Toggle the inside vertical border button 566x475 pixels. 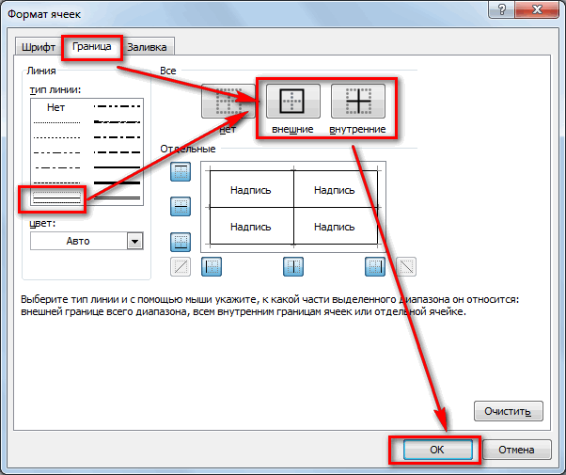point(293,266)
